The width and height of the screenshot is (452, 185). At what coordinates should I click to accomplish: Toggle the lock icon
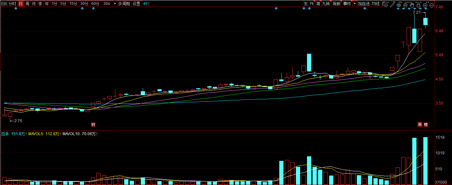(418, 5)
